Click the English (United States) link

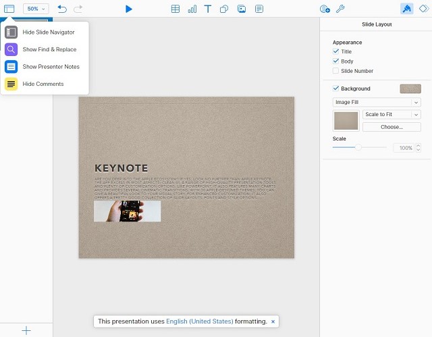tap(200, 321)
